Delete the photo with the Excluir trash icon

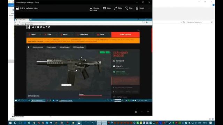[140, 8]
